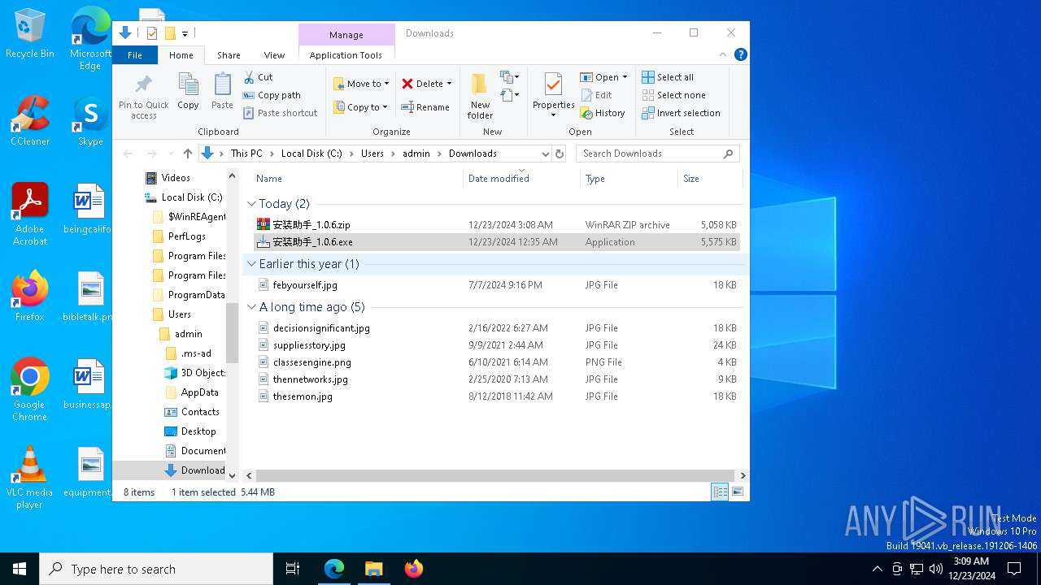1041x585 pixels.
Task: Open the Move to dropdown
Action: [x=361, y=84]
